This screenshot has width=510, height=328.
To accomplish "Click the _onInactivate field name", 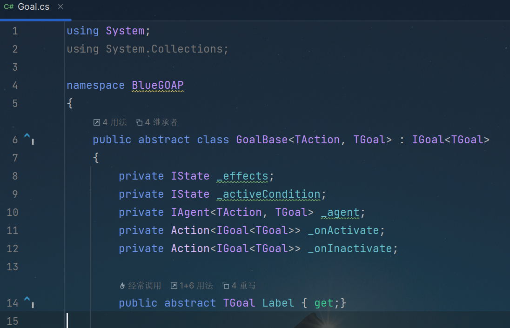I will 350,248.
